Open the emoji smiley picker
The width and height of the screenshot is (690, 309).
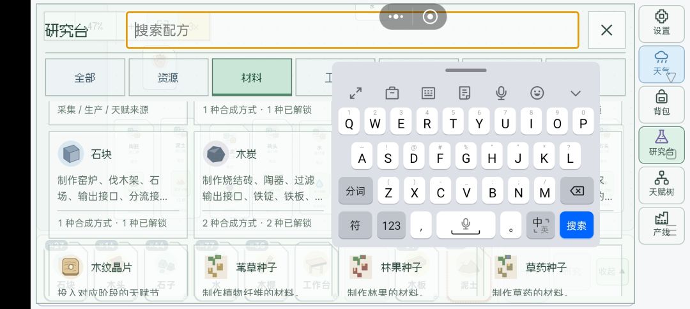point(537,93)
